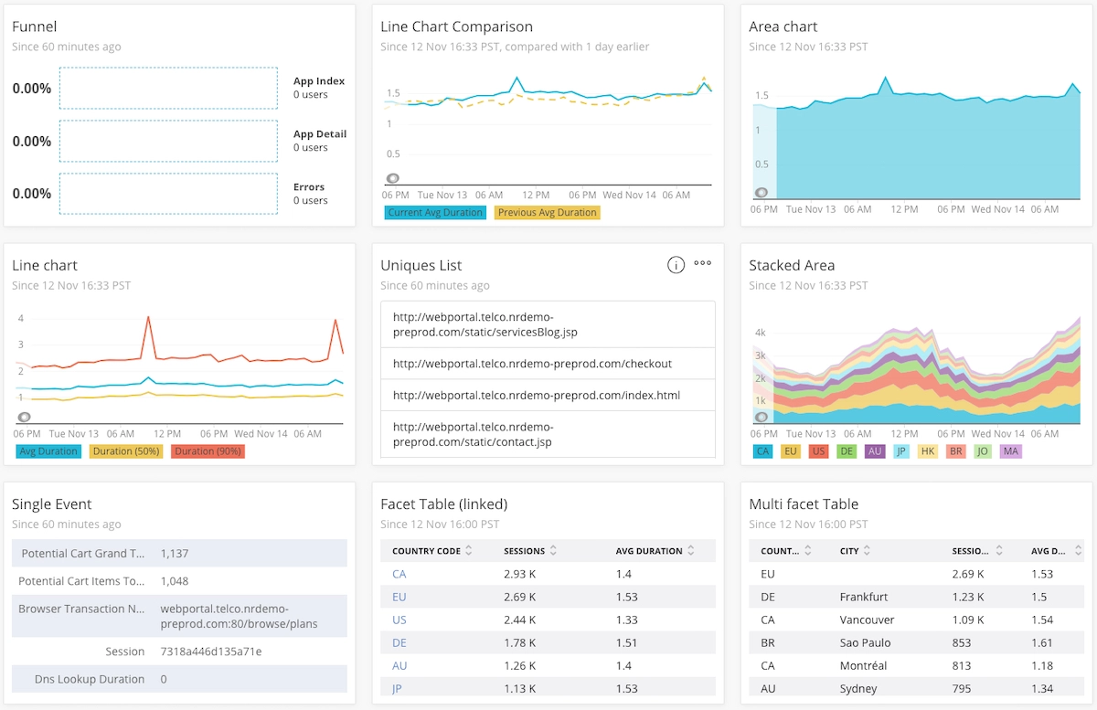The image size is (1097, 710).
Task: Open AU link in Facet Table
Action: click(399, 665)
